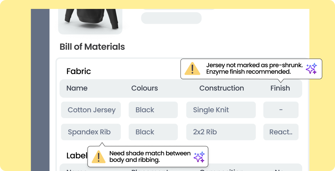Click Black colour field for Spandex Rib
The image size is (335, 171).
(153, 132)
